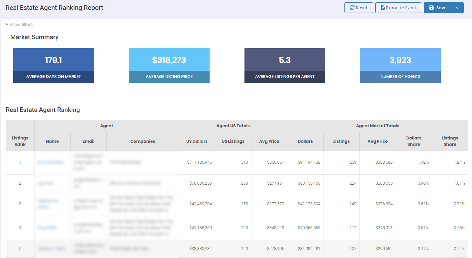The width and height of the screenshot is (472, 258).
Task: Sort table by Dollars Share column
Action: coord(414,141)
